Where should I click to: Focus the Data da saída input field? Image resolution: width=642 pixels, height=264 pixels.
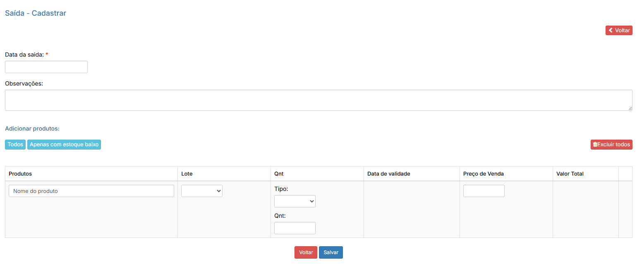46,67
